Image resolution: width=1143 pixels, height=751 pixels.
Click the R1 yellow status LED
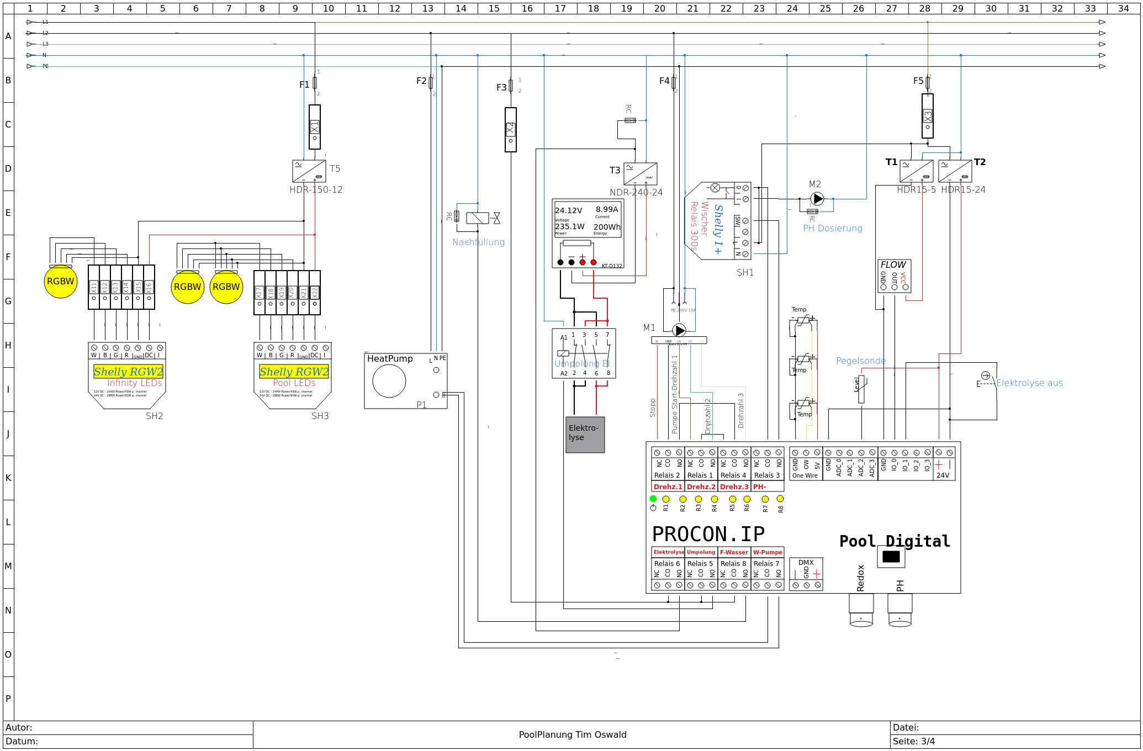666,499
